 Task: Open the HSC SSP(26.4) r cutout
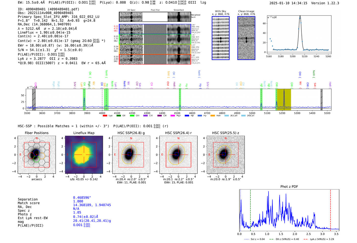point(178,155)
